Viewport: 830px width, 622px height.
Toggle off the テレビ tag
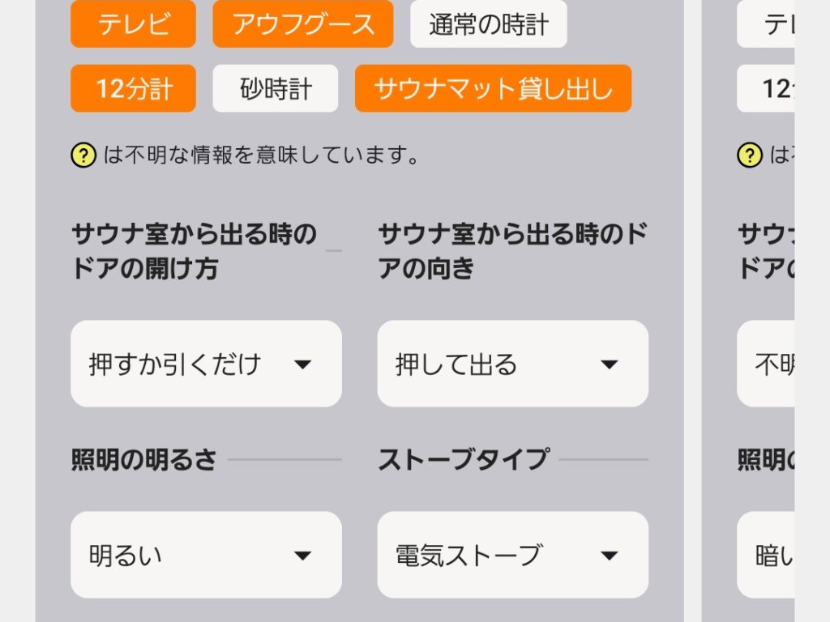point(132,25)
